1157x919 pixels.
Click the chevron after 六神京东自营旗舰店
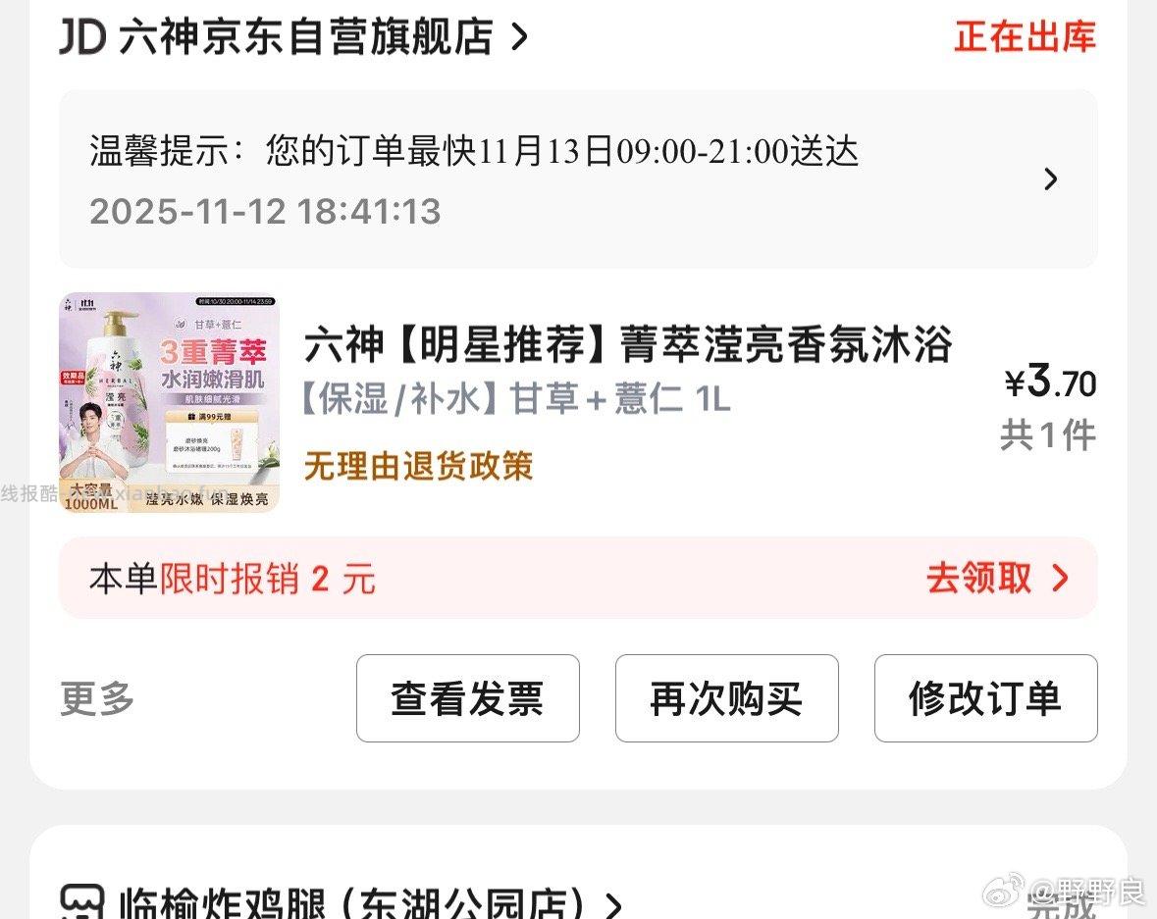point(519,36)
